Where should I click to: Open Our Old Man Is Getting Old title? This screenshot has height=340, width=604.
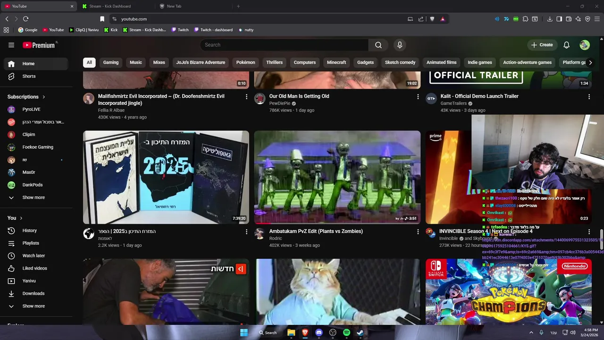tap(299, 96)
